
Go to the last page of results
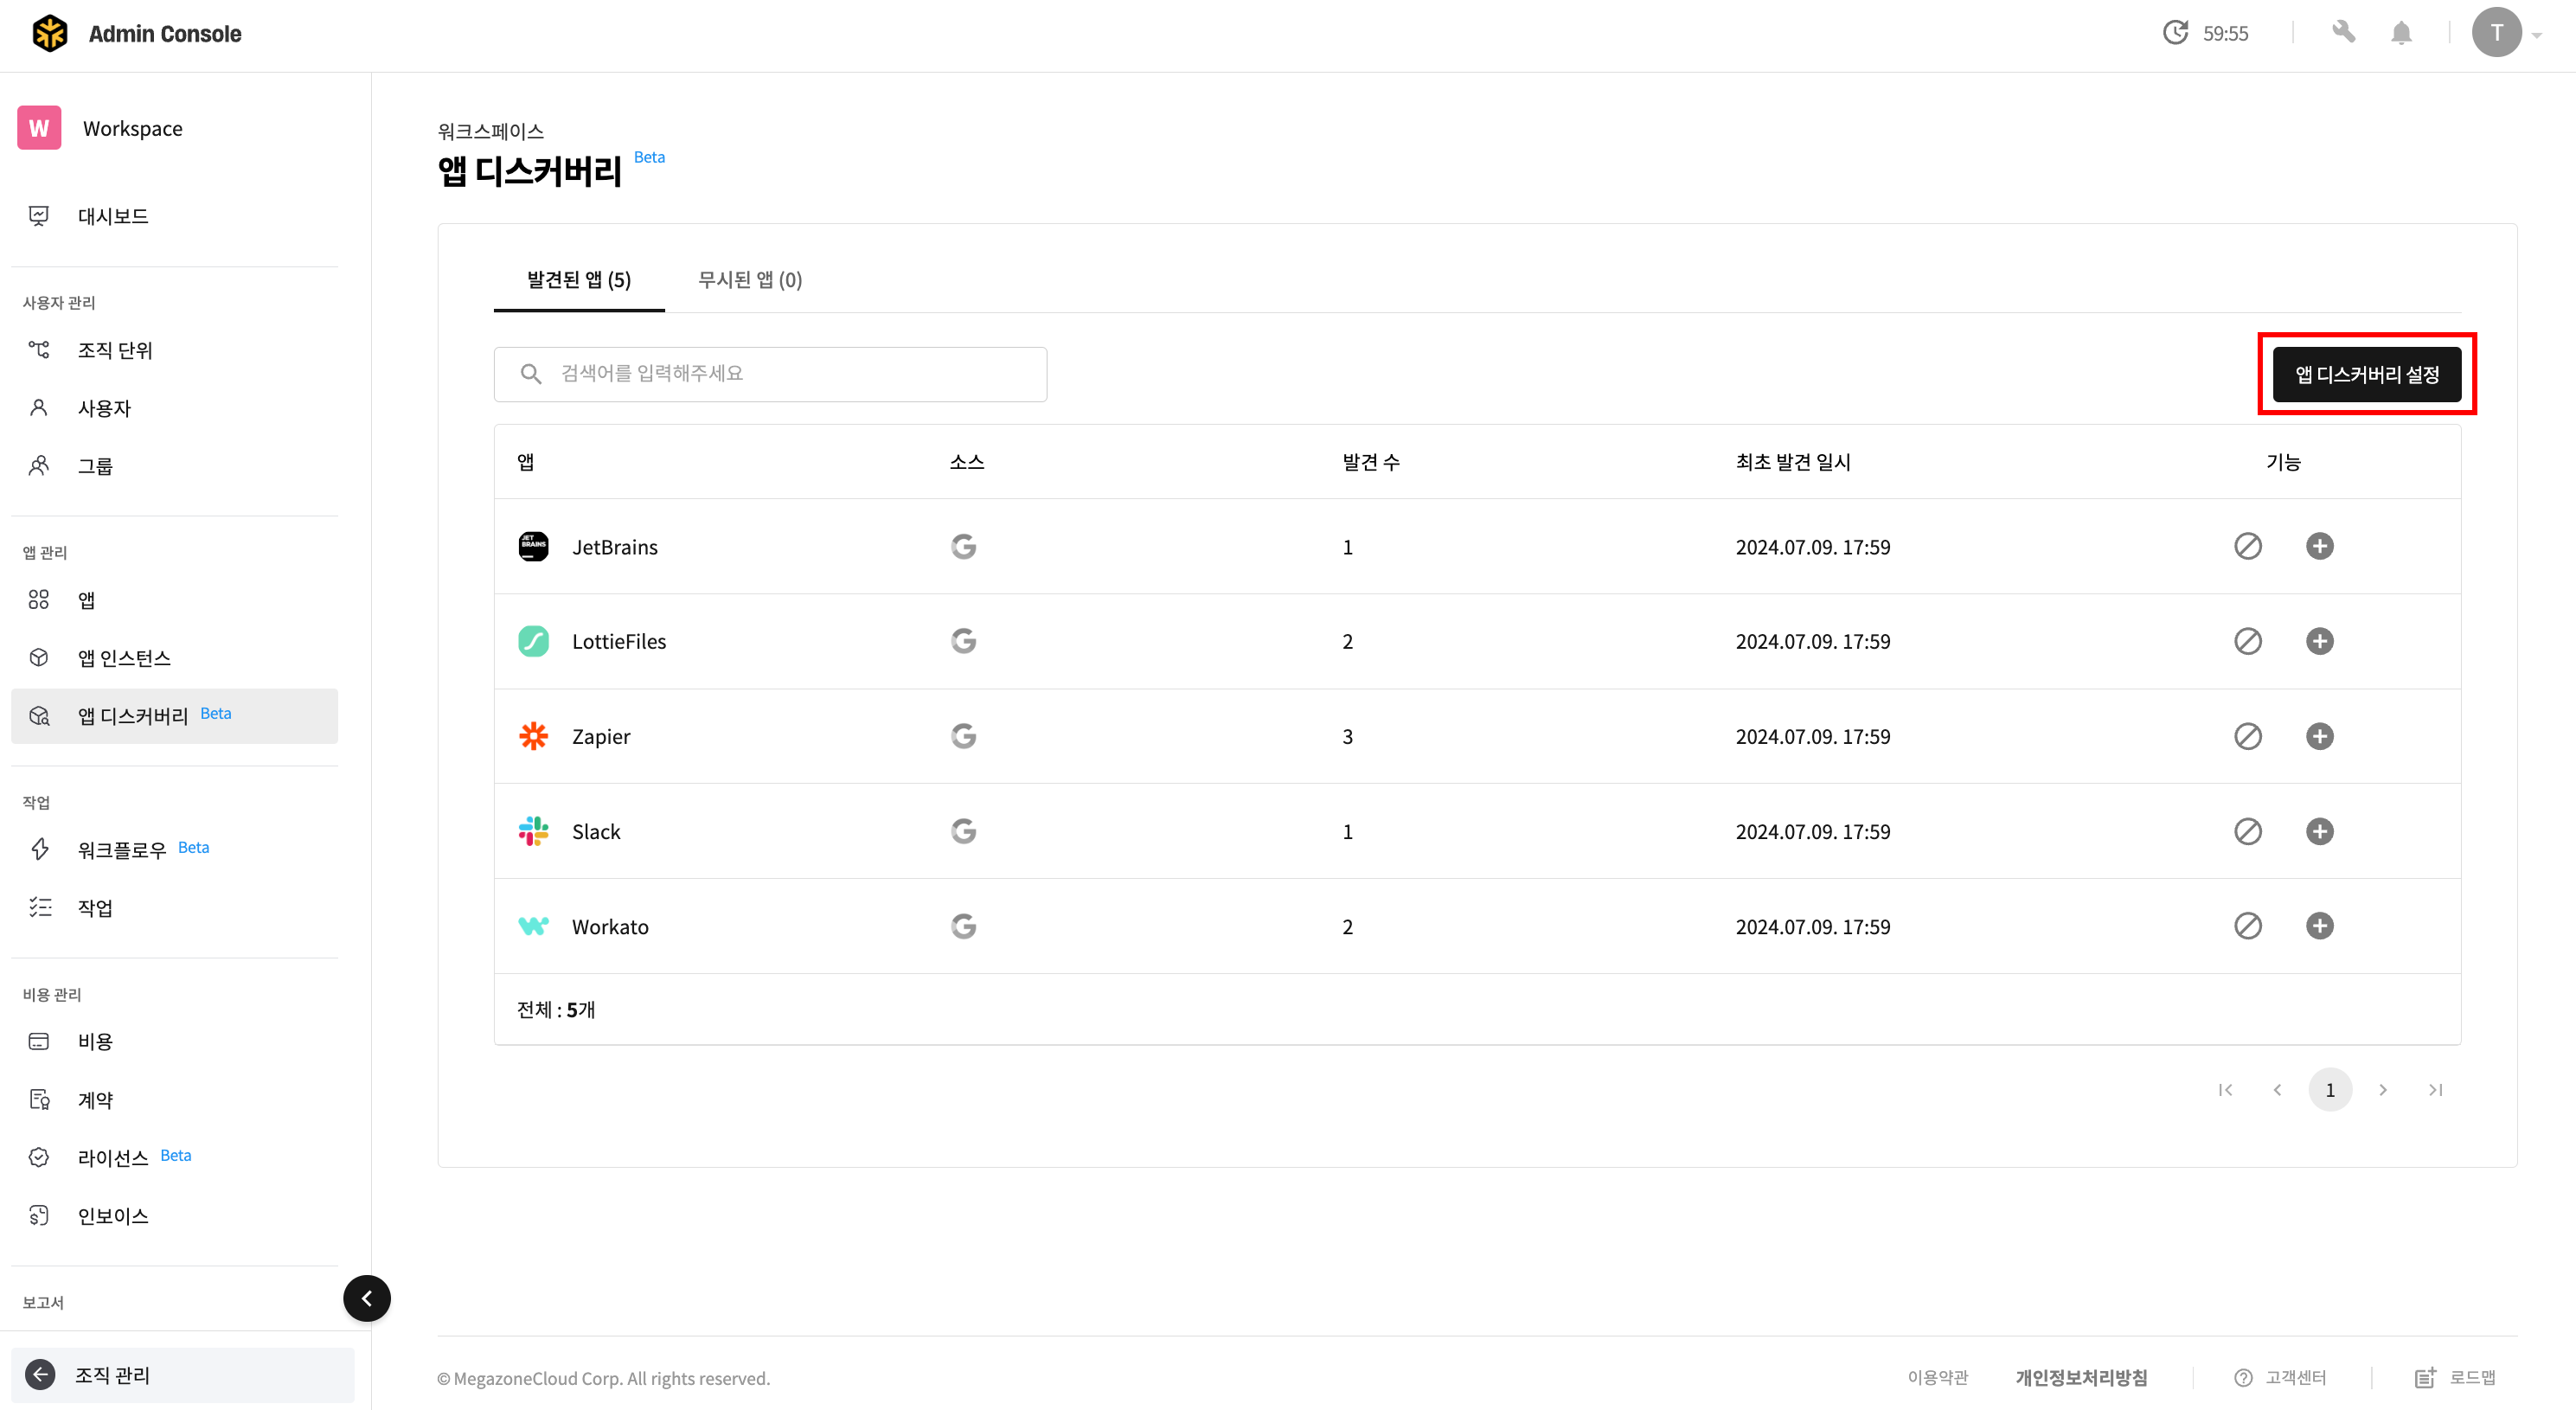[2435, 1090]
